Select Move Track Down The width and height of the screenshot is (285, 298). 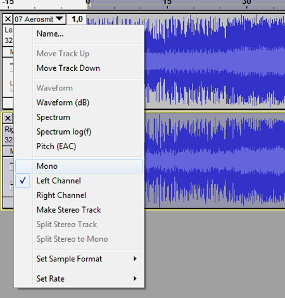[x=79, y=68]
